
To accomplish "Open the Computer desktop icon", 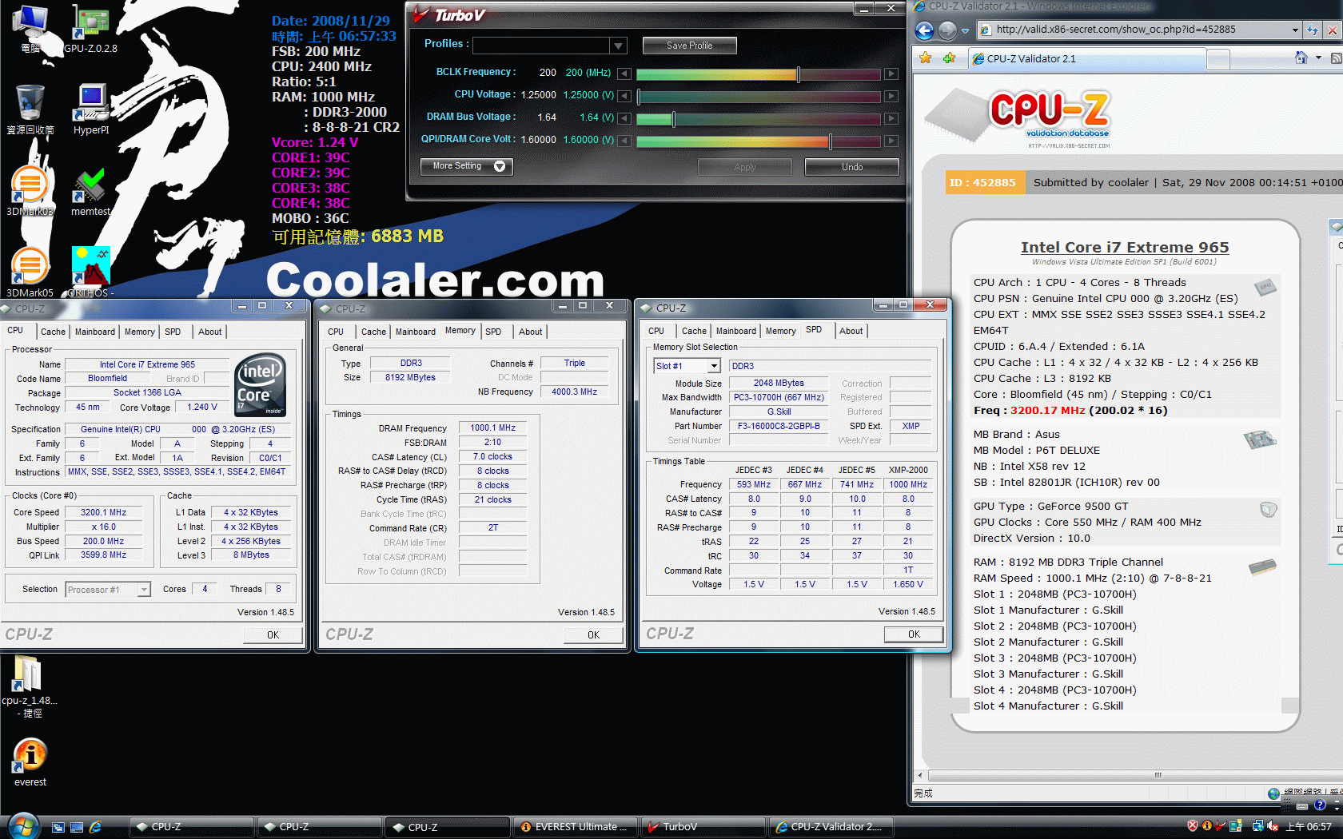I will [x=30, y=29].
